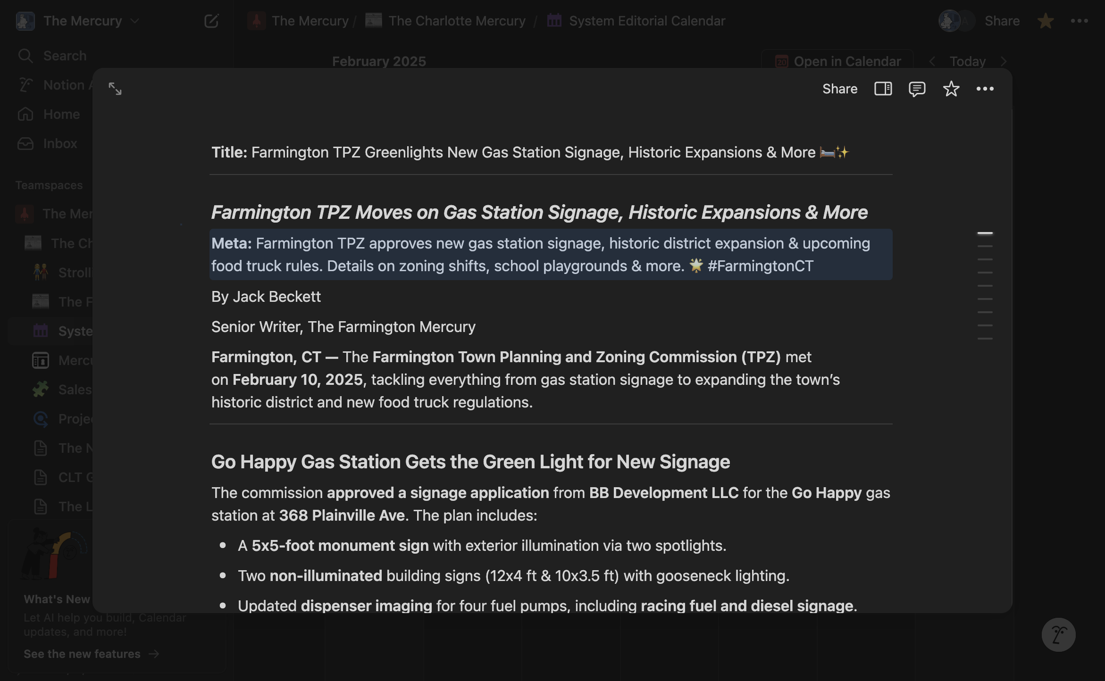Expand The Mercury workspace switcher

(x=134, y=21)
